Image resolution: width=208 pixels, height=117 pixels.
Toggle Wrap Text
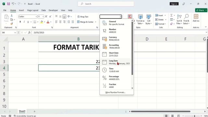(x=83, y=17)
